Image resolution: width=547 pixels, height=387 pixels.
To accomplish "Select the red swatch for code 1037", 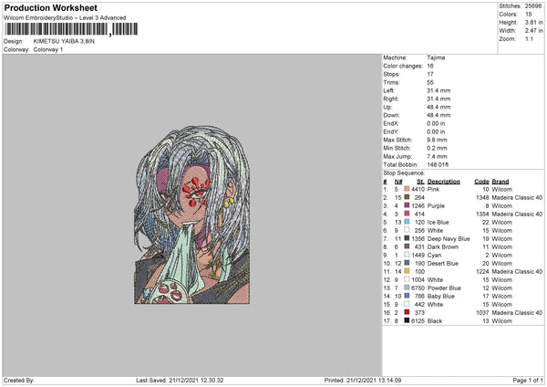I will [407, 312].
